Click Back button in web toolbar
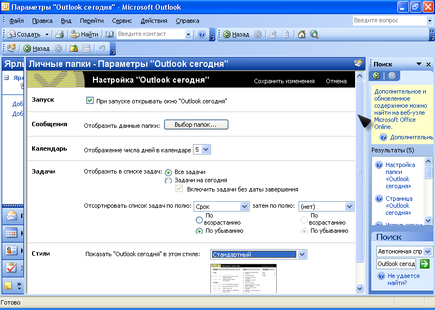The image size is (435, 310). [x=236, y=34]
